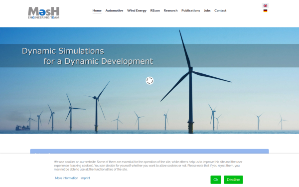Screen dimensions: 299x187
Task: Navigate to the Research page
Action: [x=170, y=10]
